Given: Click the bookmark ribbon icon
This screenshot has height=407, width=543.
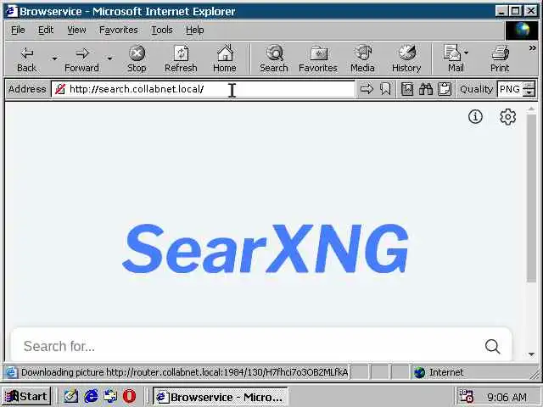Looking at the screenshot, I should point(385,89).
